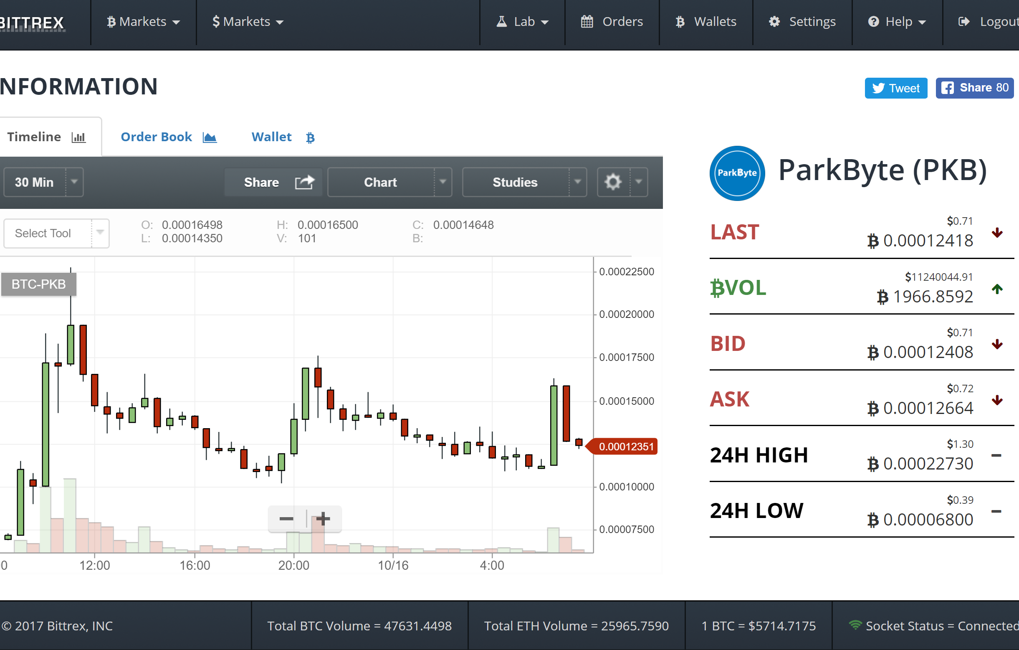Open the Bitcoin Markets menu

point(143,22)
